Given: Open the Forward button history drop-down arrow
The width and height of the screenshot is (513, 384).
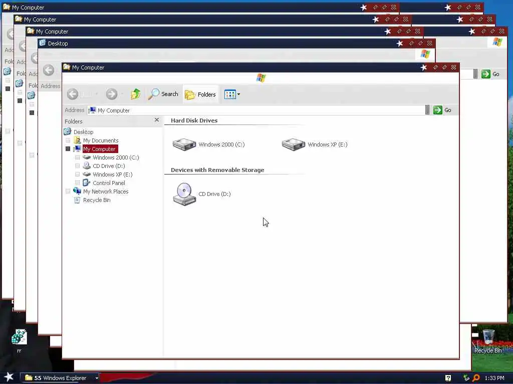Looking at the screenshot, I should [122, 94].
